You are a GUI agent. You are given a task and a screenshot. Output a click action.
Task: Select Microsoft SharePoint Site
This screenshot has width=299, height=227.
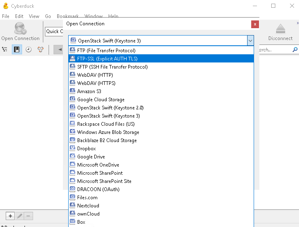pyautogui.click(x=161, y=181)
